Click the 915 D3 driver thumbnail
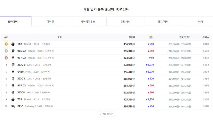 tap(13, 85)
